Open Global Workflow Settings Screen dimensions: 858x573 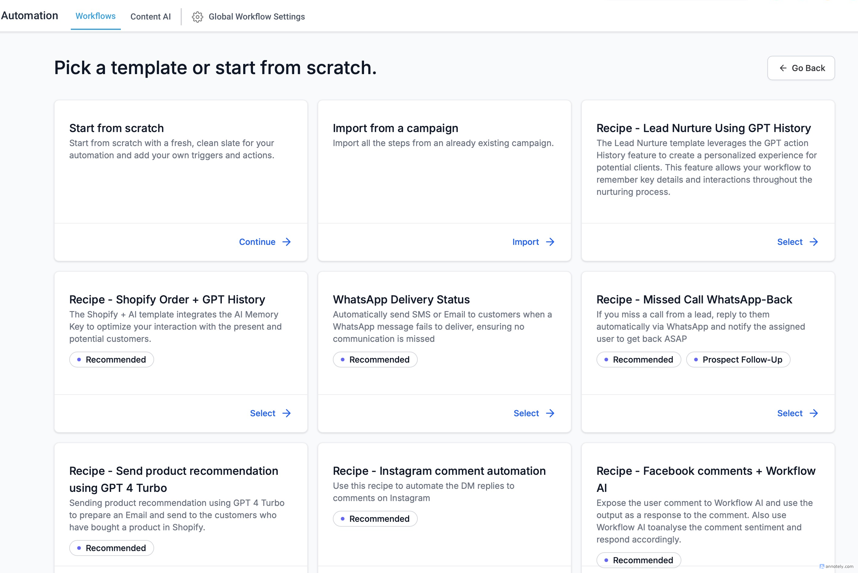point(256,17)
